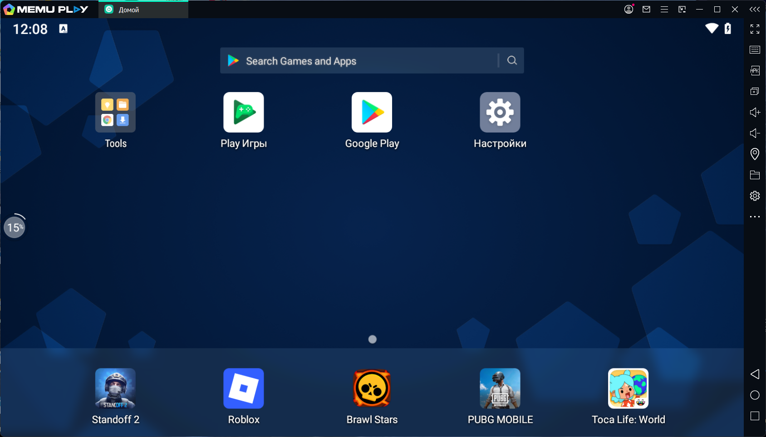The width and height of the screenshot is (766, 437).
Task: Open the Google Play store app
Action: (x=372, y=113)
